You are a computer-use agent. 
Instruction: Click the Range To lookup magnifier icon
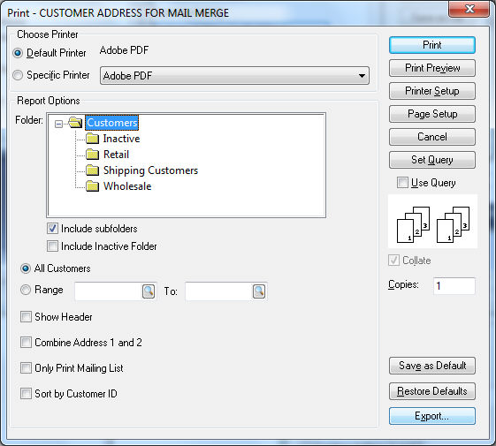point(259,291)
